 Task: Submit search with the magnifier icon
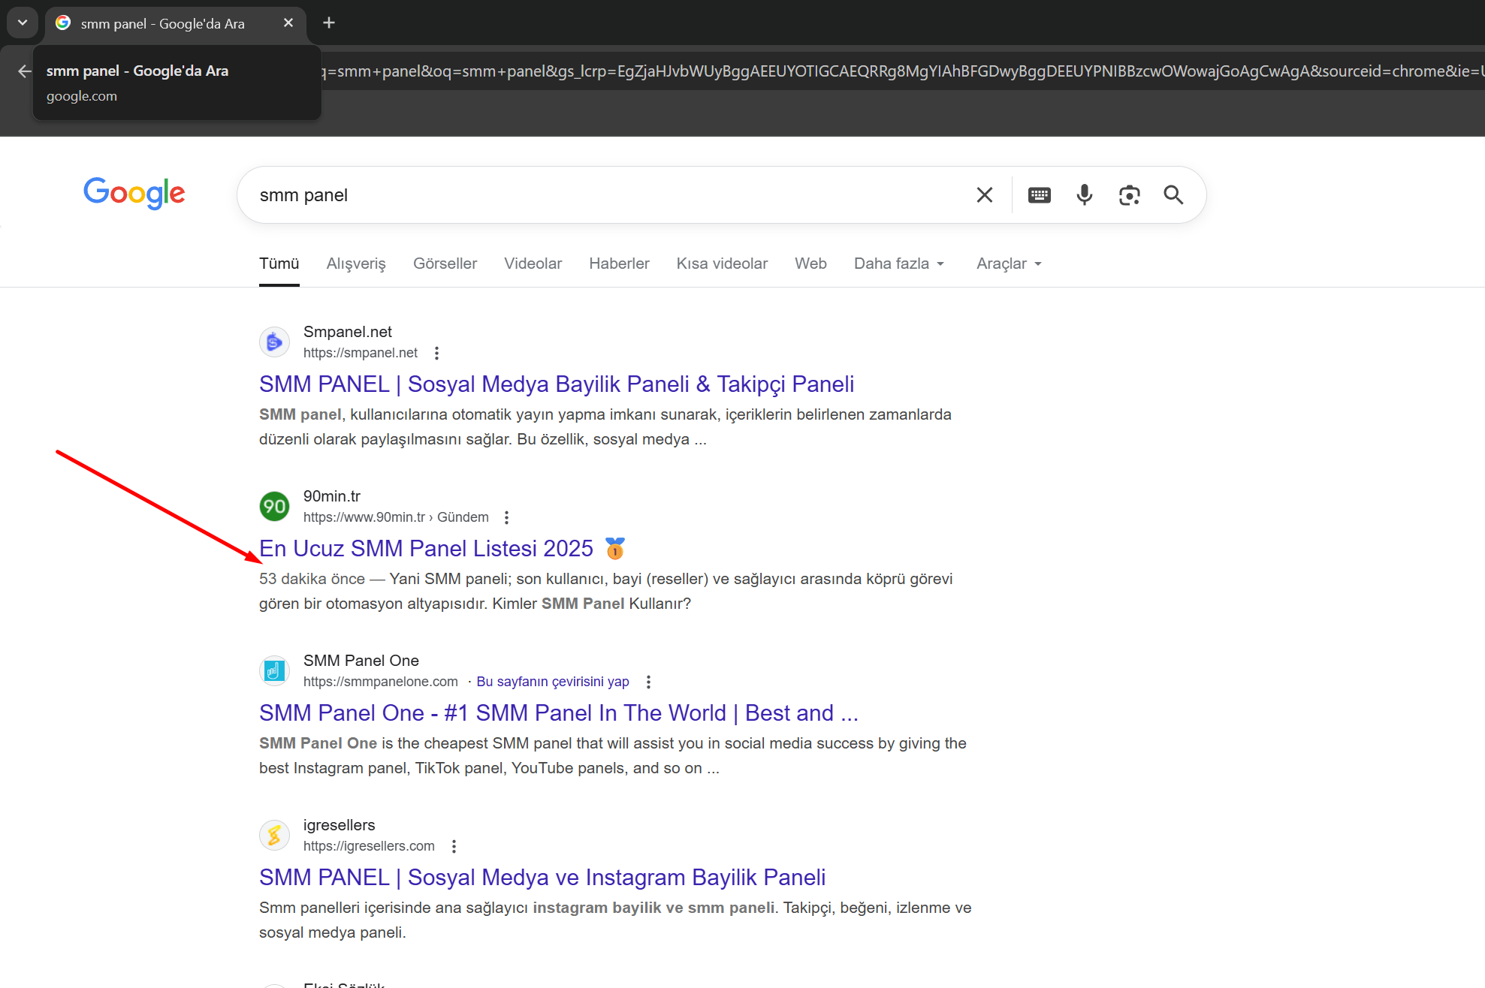tap(1173, 195)
